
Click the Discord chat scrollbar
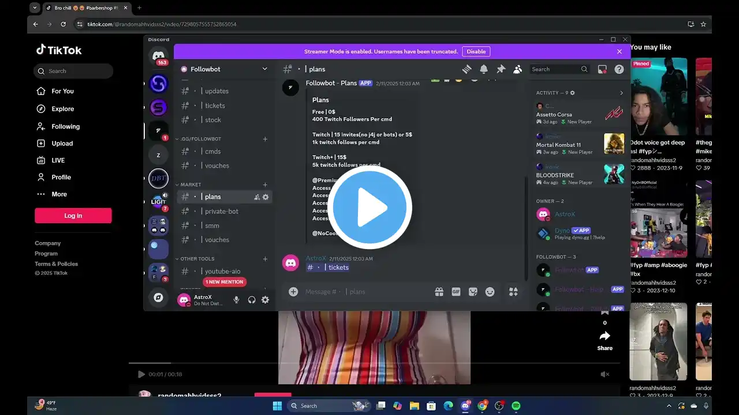coord(525,228)
